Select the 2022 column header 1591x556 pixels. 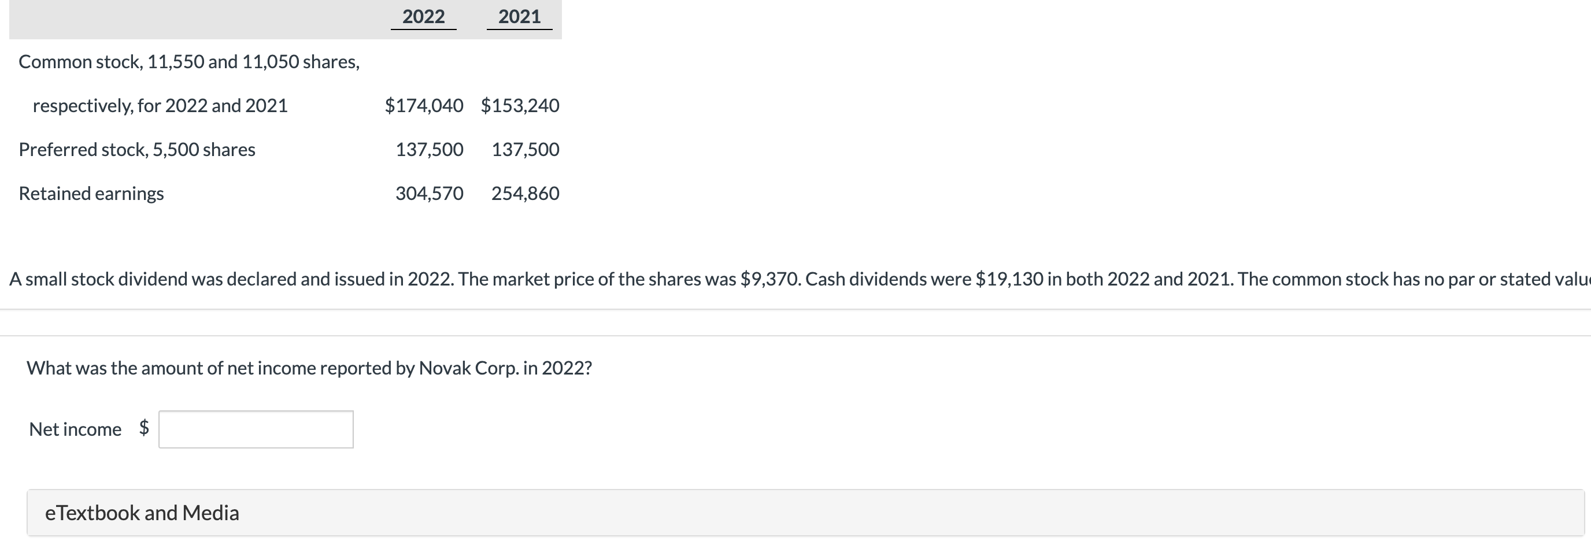(x=423, y=17)
